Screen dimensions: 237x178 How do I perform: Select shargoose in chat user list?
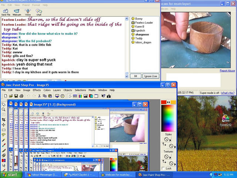click(x=142, y=34)
